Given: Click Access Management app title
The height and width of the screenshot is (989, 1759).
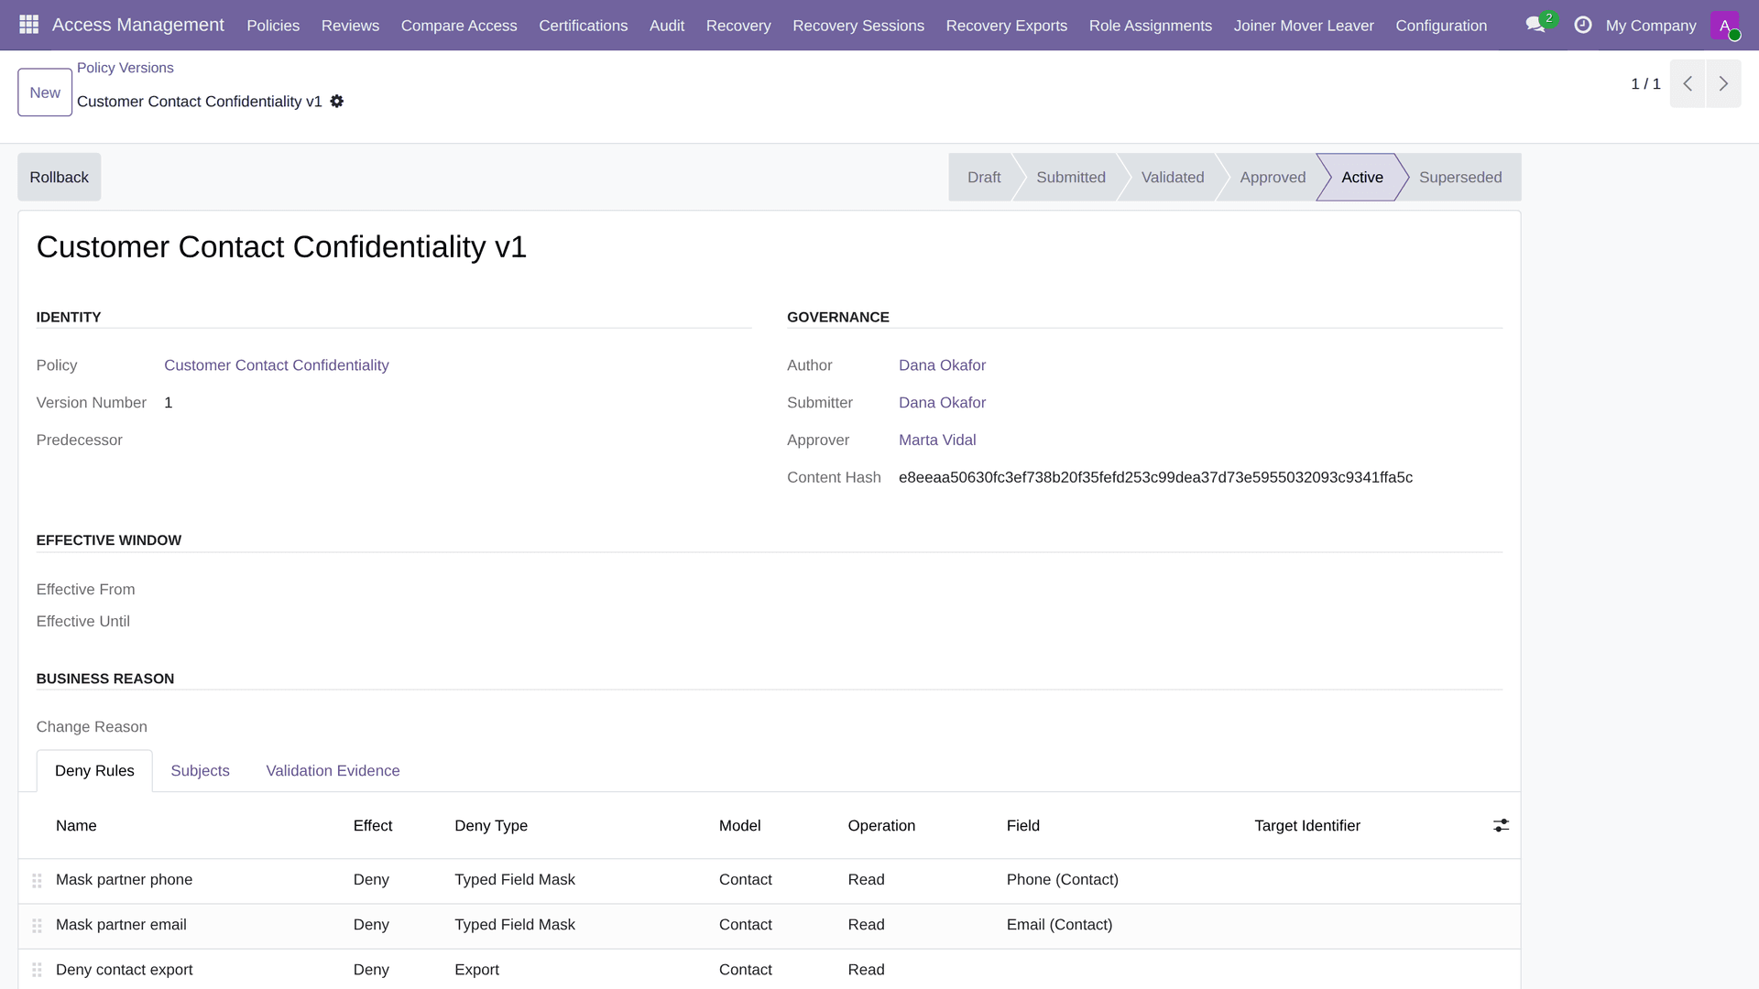Looking at the screenshot, I should (x=138, y=25).
